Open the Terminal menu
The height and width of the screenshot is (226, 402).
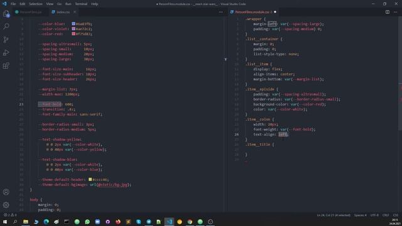81,4
